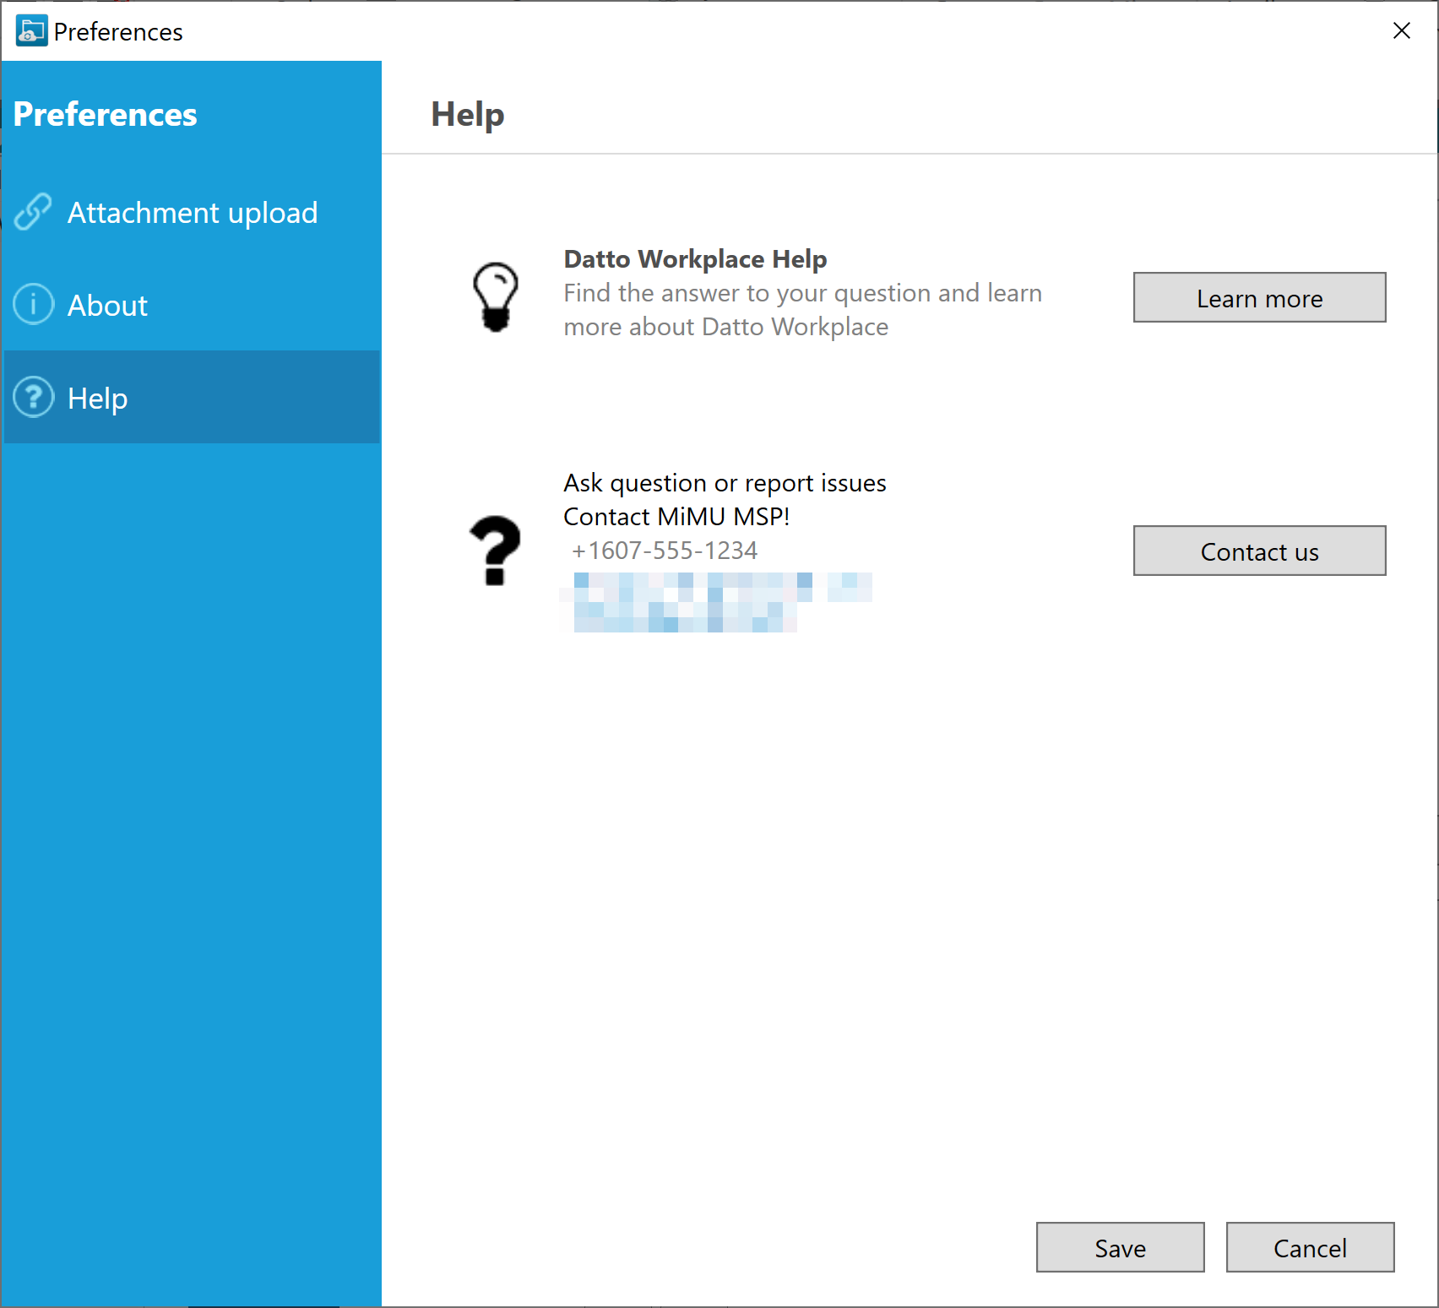Viewport: 1439px width, 1308px height.
Task: Discard changes with the Cancel button
Action: (1310, 1247)
